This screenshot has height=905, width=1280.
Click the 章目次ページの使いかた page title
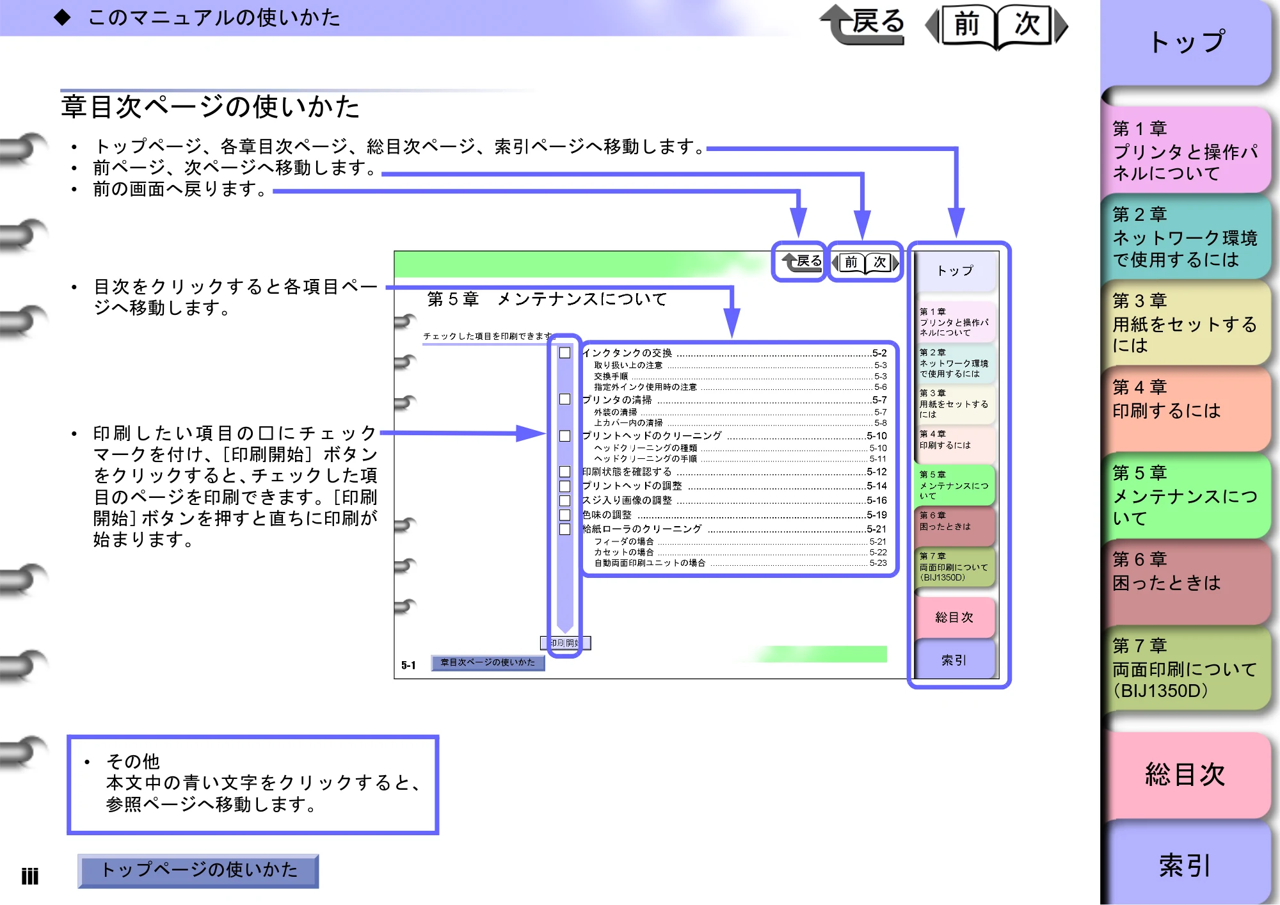click(211, 107)
